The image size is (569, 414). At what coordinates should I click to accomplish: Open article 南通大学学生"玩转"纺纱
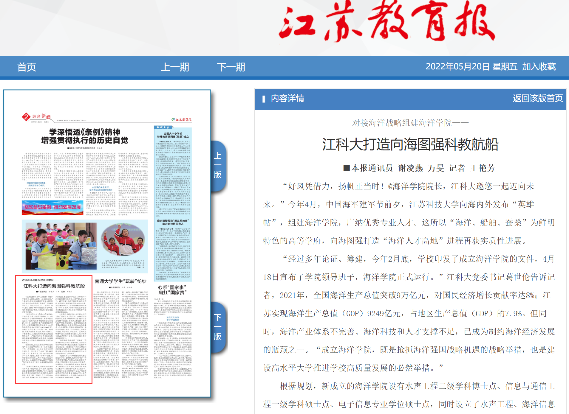pyautogui.click(x=120, y=281)
